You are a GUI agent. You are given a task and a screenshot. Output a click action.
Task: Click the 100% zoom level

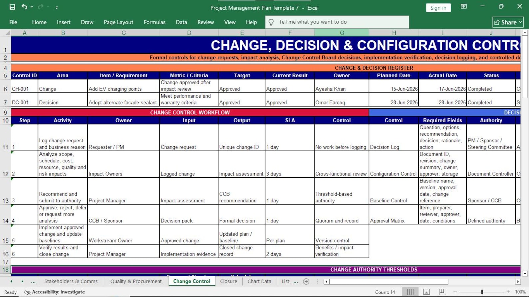click(520, 292)
